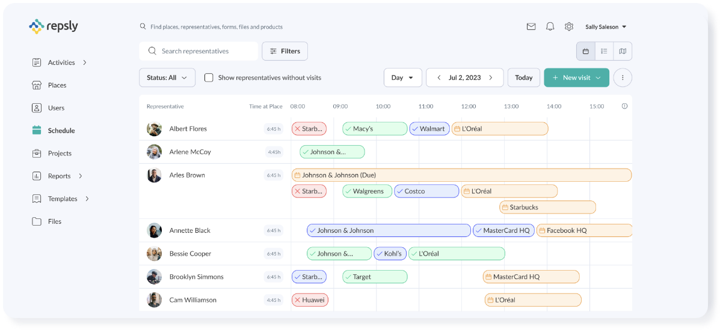
Task: Click the Projects briefcase icon
Action: (37, 153)
